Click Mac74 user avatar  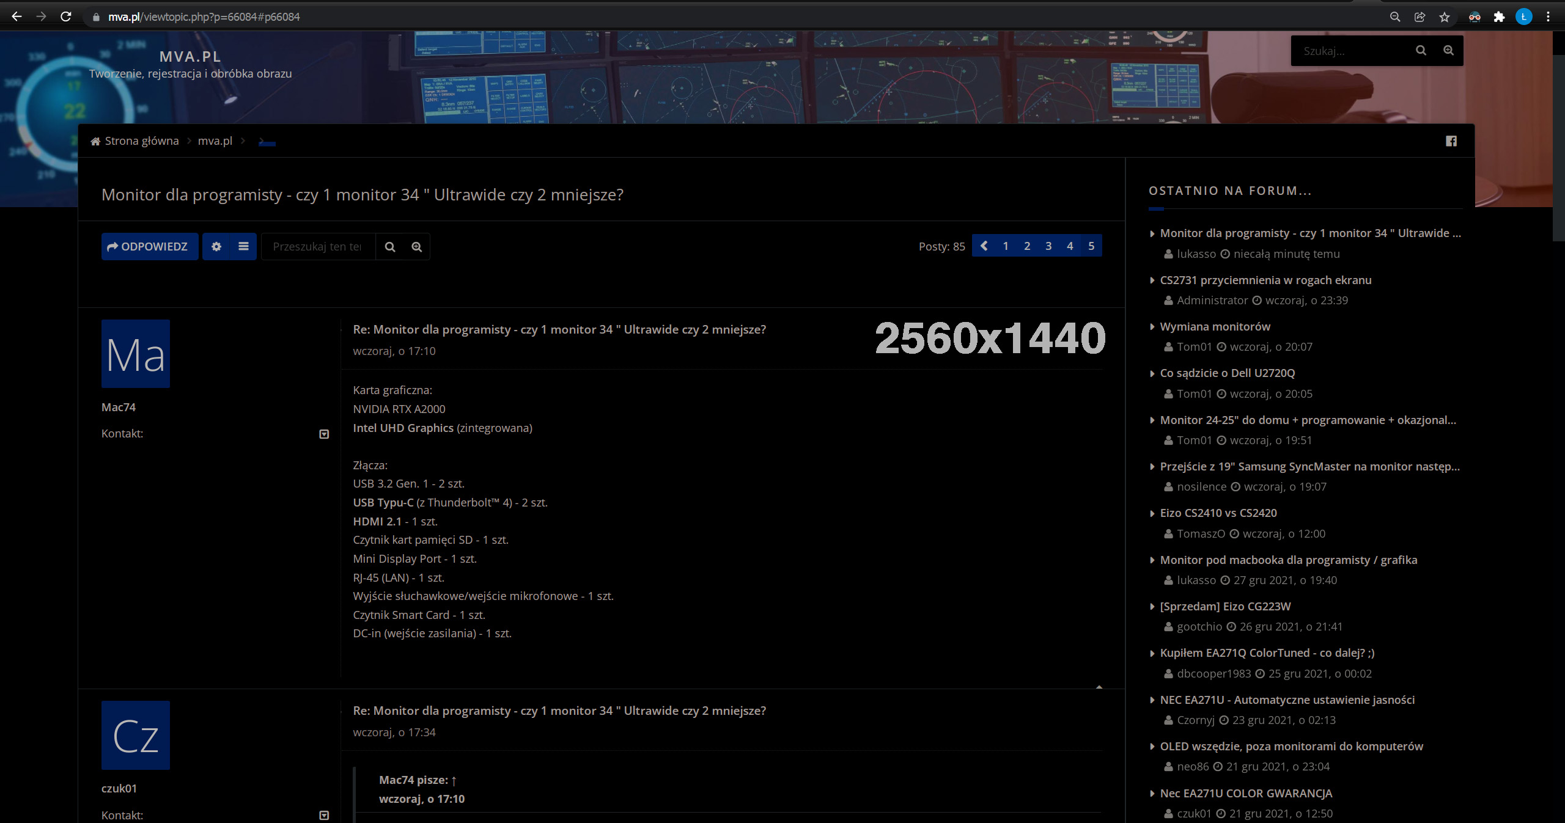click(x=136, y=354)
